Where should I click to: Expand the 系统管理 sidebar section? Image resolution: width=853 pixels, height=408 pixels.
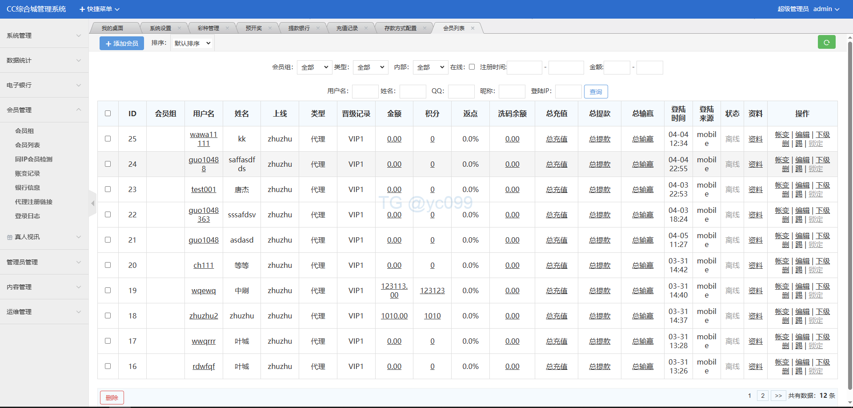coord(44,35)
